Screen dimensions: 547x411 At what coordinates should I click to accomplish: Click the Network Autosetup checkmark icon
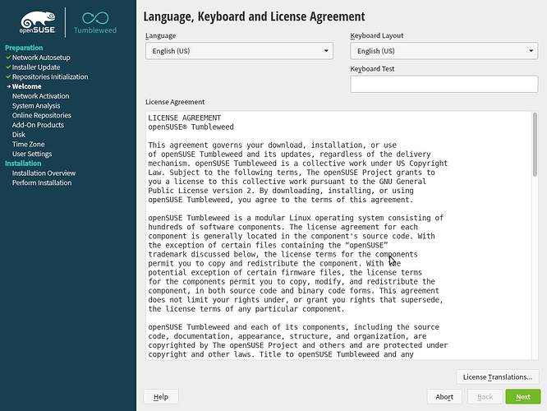pyautogui.click(x=7, y=58)
